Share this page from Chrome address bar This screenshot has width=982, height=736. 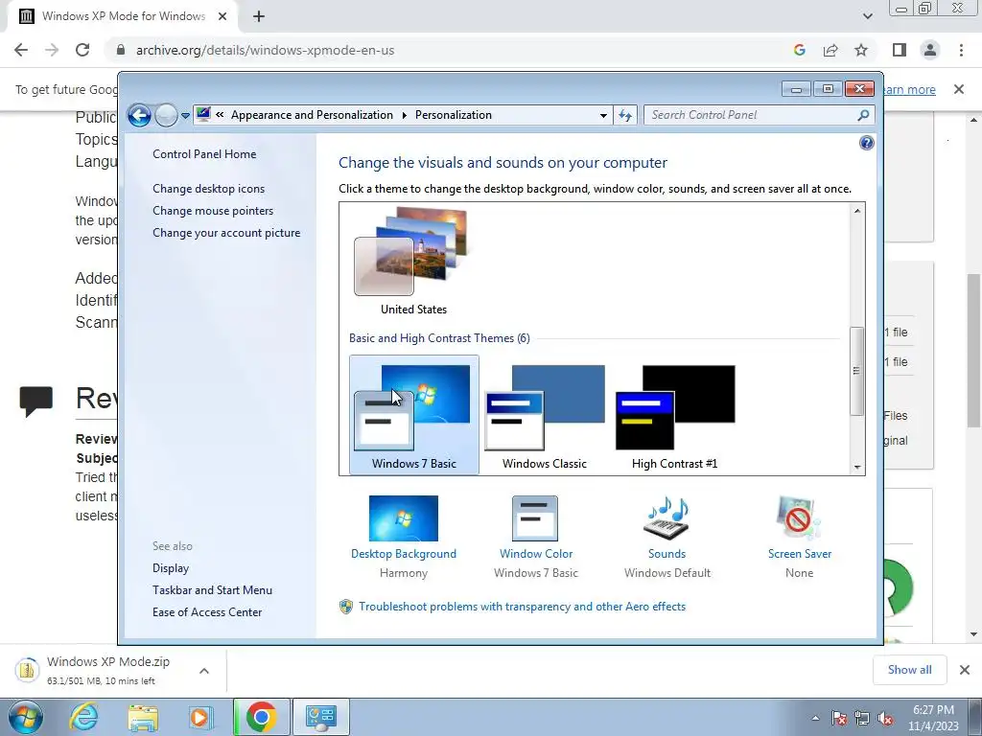(x=830, y=50)
